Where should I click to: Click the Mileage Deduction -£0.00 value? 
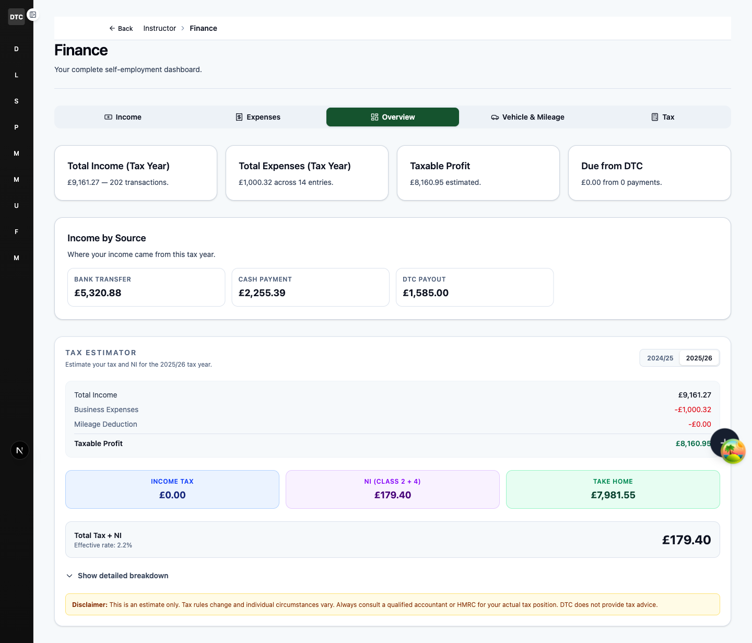pyautogui.click(x=699, y=424)
